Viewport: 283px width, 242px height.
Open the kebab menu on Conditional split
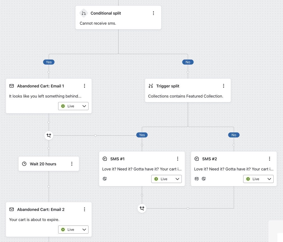[153, 13]
